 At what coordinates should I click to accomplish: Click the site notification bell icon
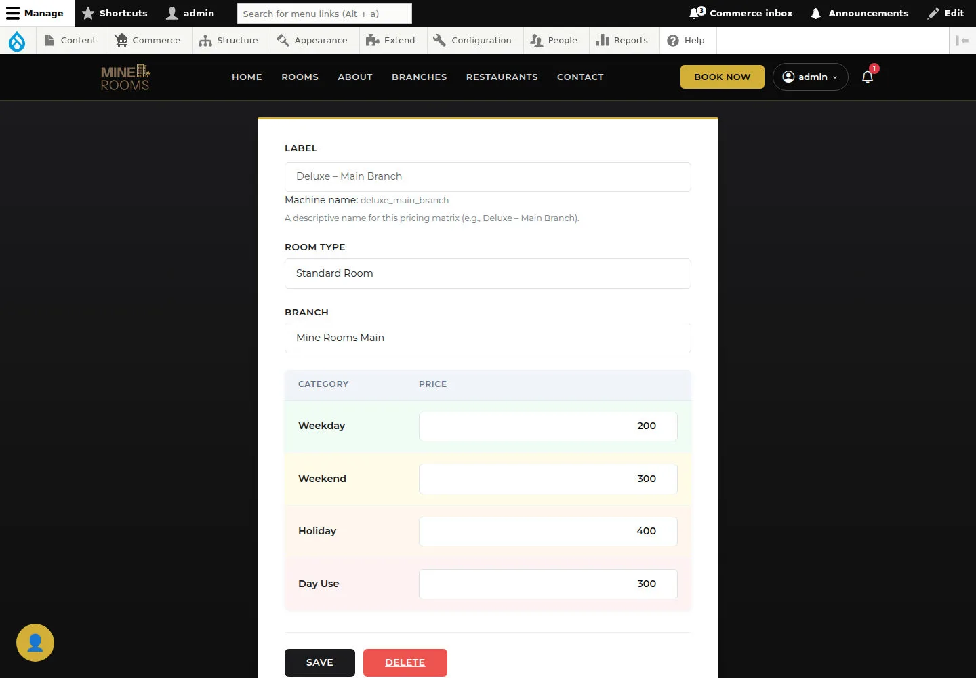coord(868,77)
